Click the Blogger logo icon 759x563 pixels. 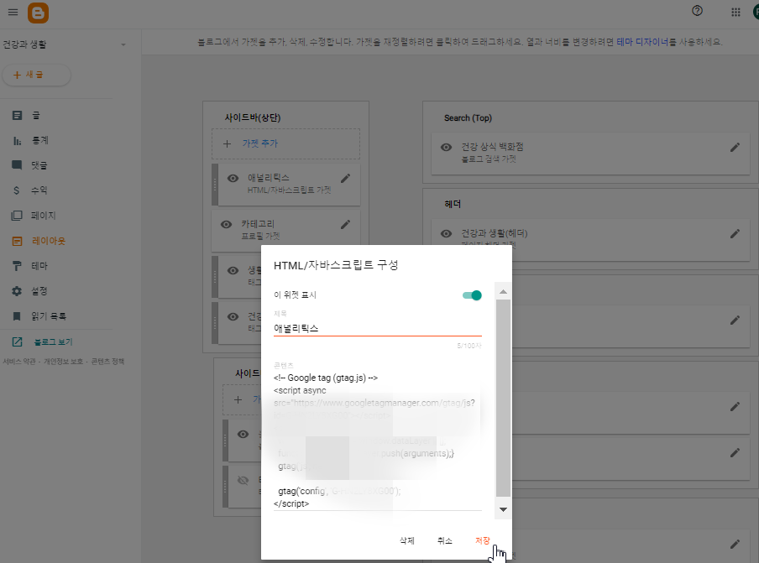(x=37, y=13)
